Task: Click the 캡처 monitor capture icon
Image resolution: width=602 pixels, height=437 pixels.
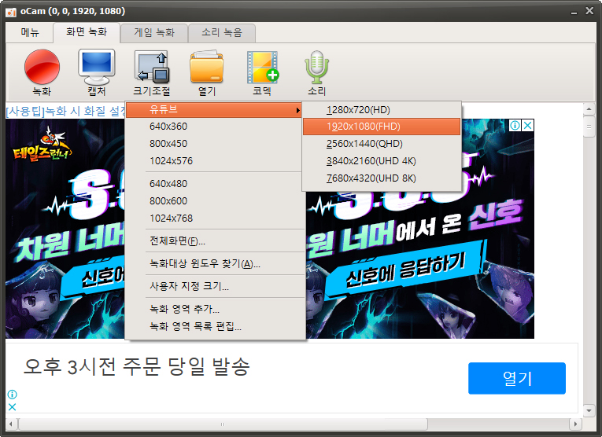Action: 96,72
